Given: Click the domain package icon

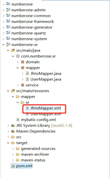Looking at the screenshot, I should click(x=22, y=62).
